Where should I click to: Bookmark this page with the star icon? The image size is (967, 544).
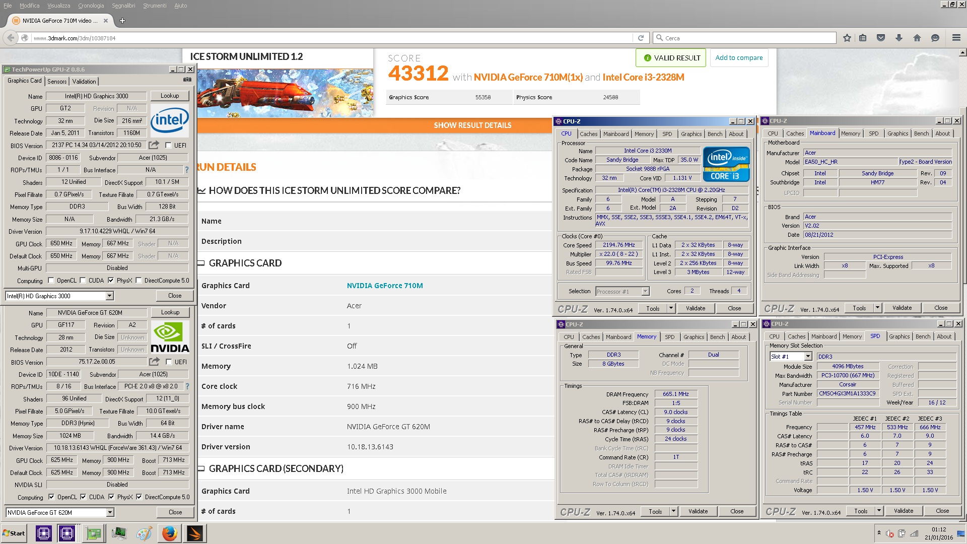pos(847,38)
